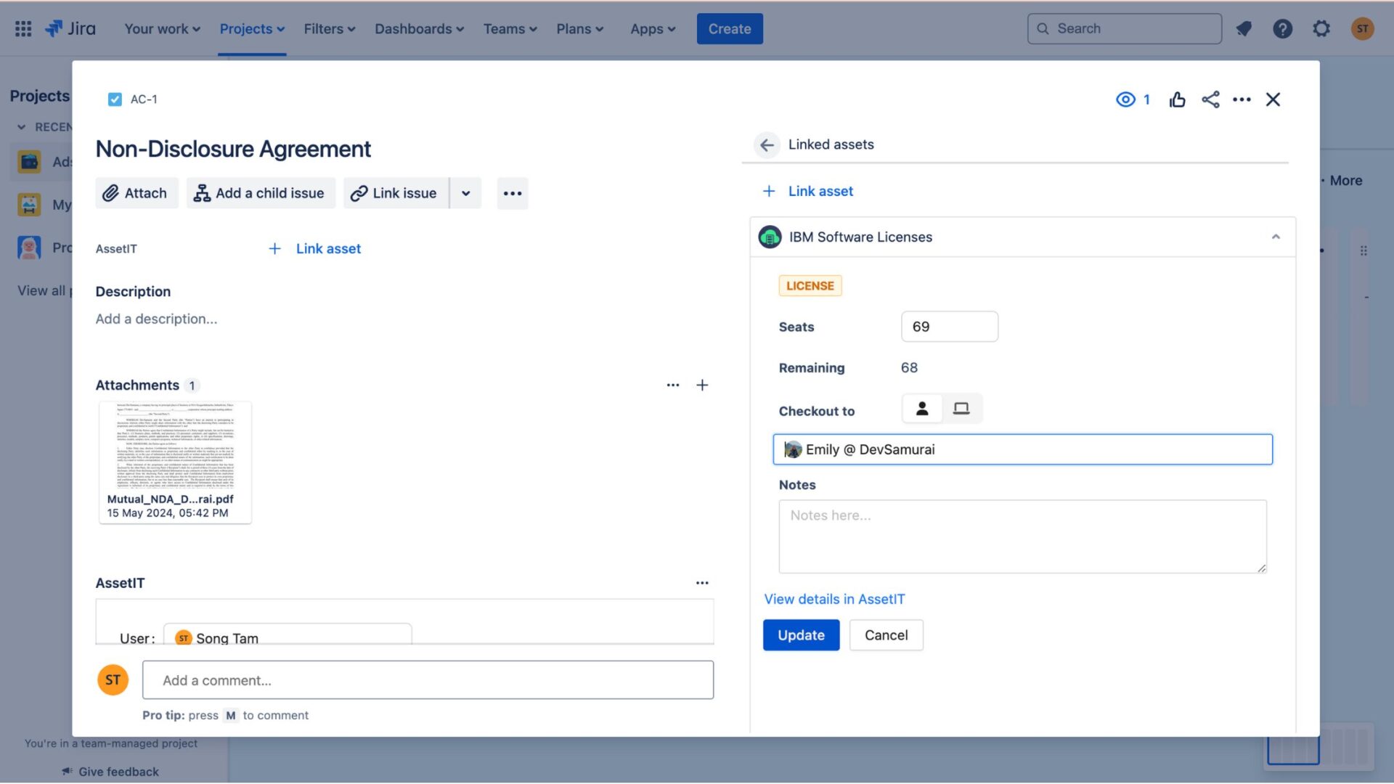Image resolution: width=1394 pixels, height=784 pixels.
Task: Click the Jira grid/apps icon top-left
Action: [23, 26]
